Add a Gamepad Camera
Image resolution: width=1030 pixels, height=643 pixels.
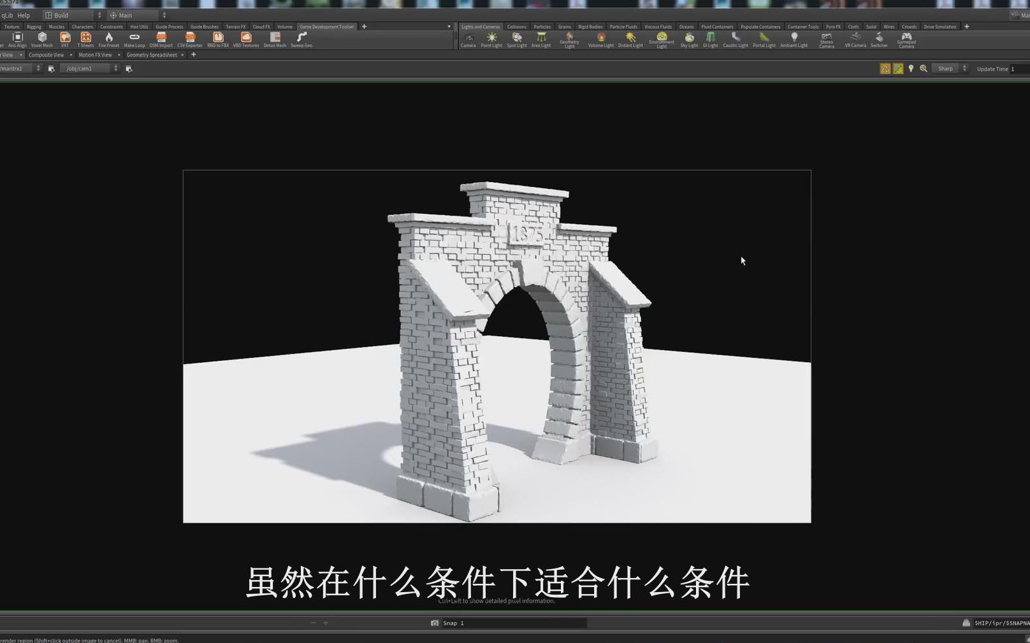(906, 40)
